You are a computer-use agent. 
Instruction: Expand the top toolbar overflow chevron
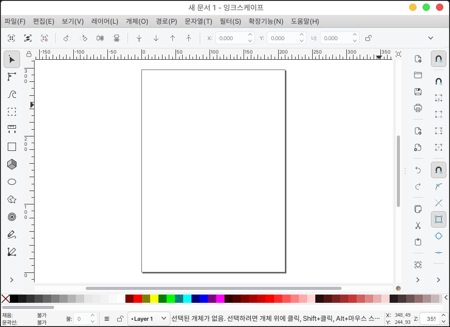pos(430,38)
